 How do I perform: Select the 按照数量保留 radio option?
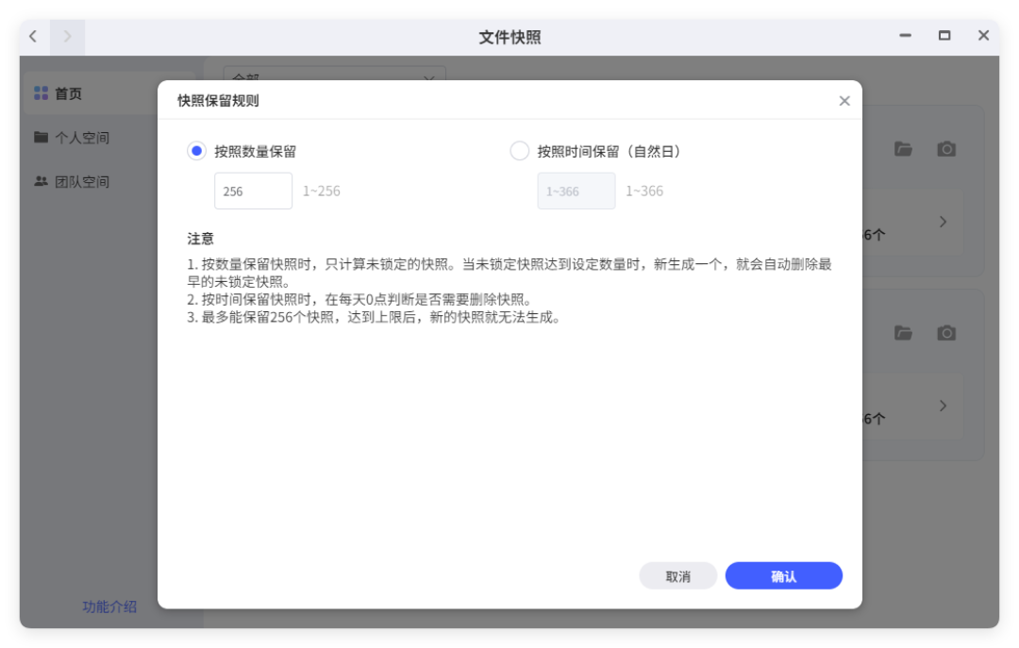(196, 152)
